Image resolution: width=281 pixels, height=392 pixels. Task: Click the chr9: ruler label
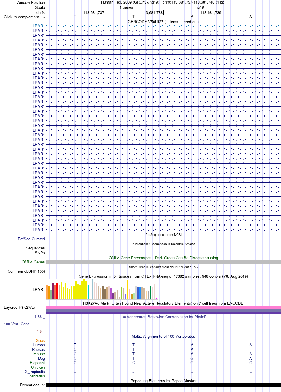pos(41,12)
